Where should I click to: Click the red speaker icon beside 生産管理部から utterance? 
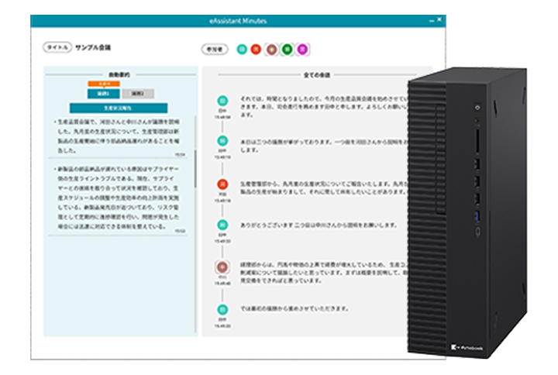point(223,184)
